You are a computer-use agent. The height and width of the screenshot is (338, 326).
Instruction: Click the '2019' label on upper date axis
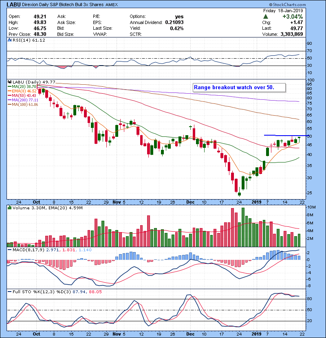[x=257, y=202]
